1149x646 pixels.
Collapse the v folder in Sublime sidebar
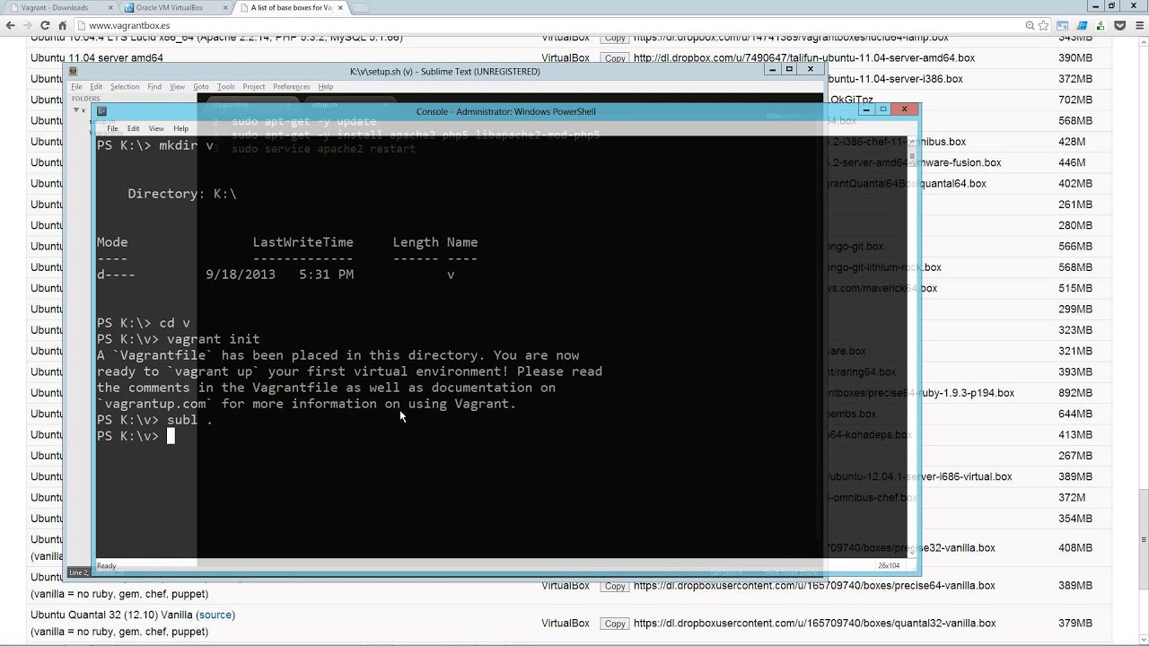[76, 109]
